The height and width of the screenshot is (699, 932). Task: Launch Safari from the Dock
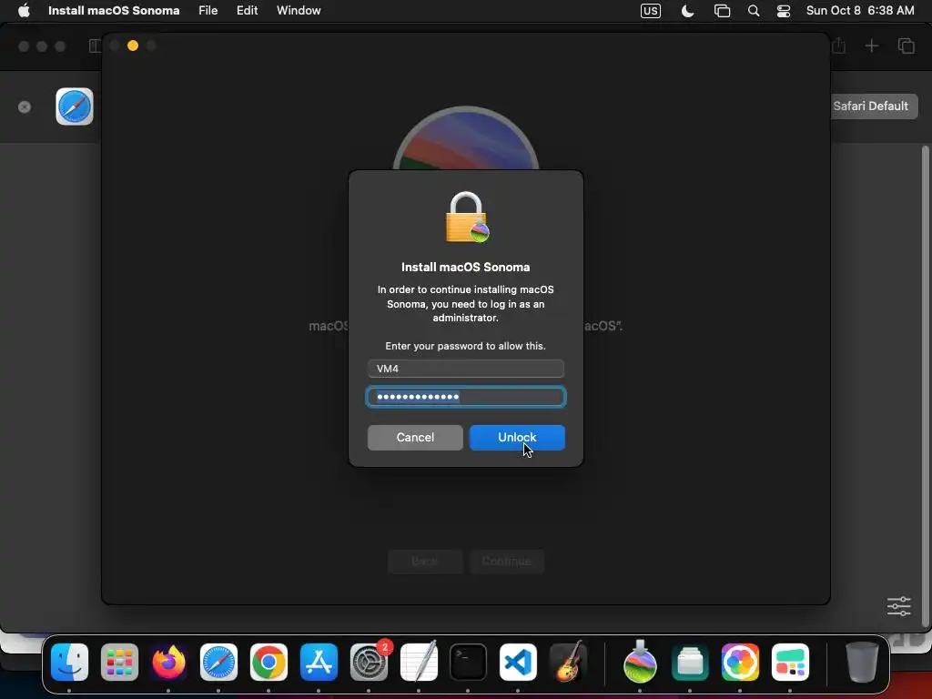tap(218, 663)
